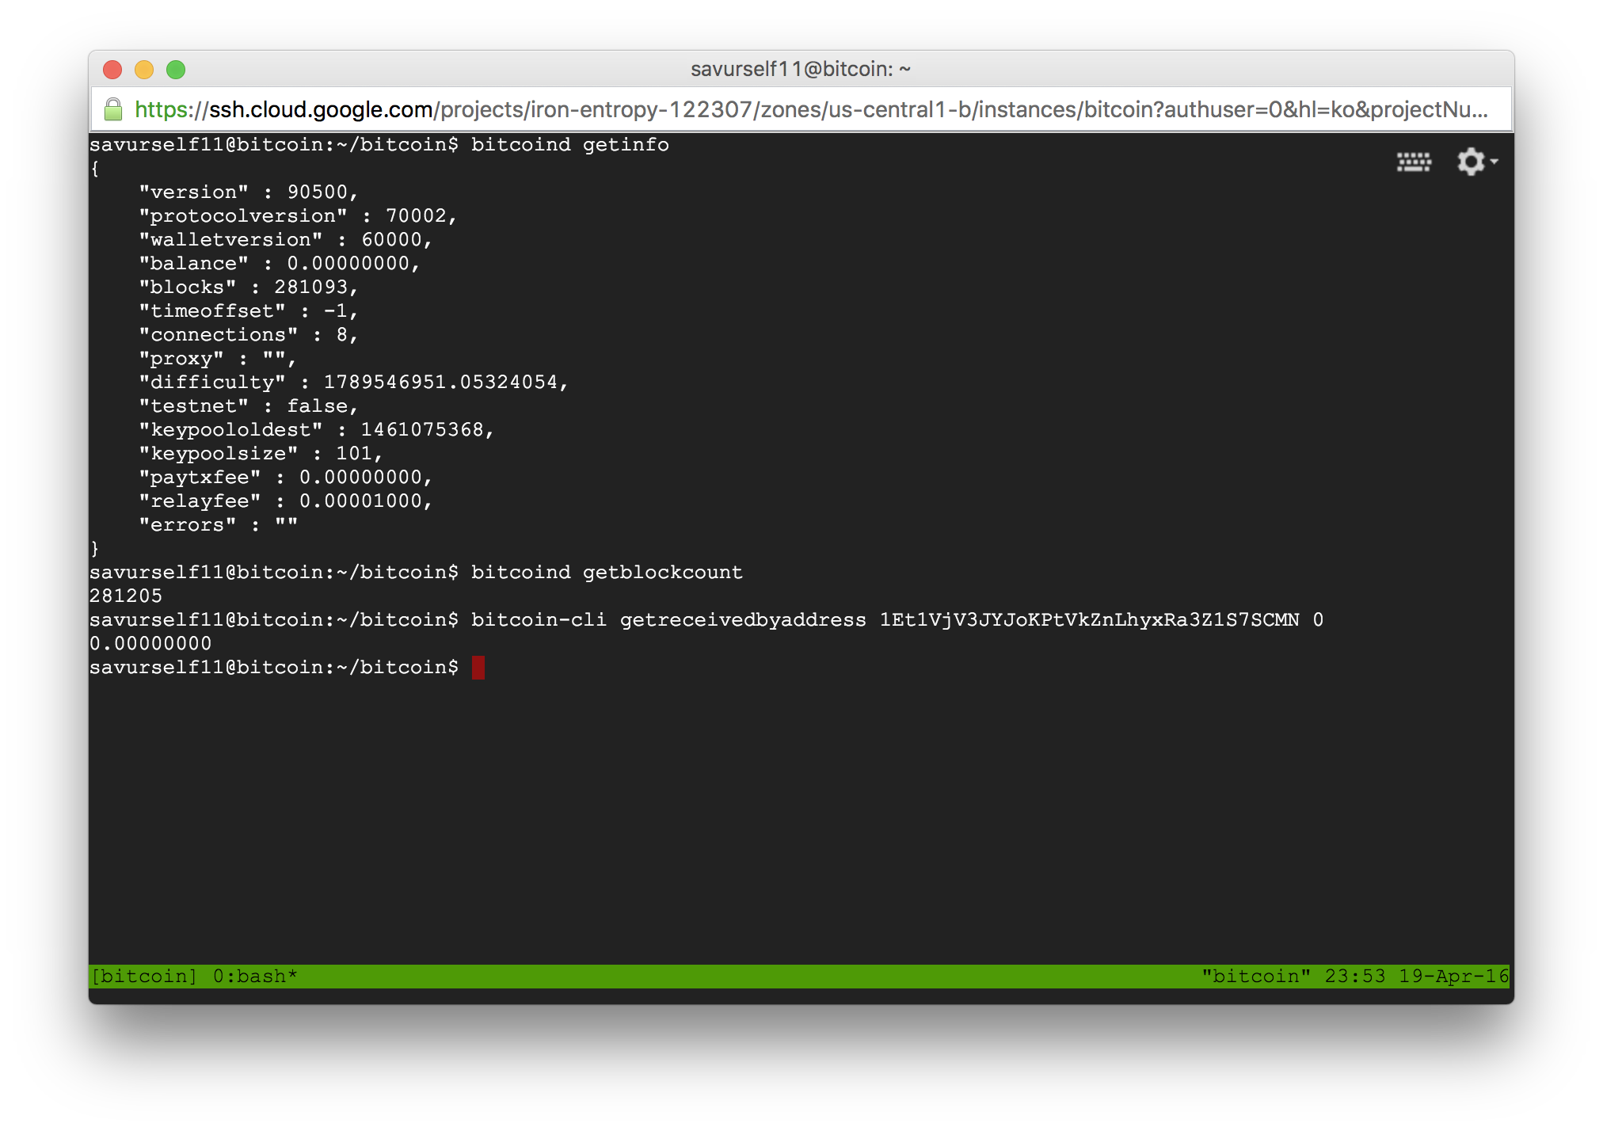Click the '"relayfee" : 0.00001000,' line
This screenshot has width=1603, height=1131.
(286, 501)
